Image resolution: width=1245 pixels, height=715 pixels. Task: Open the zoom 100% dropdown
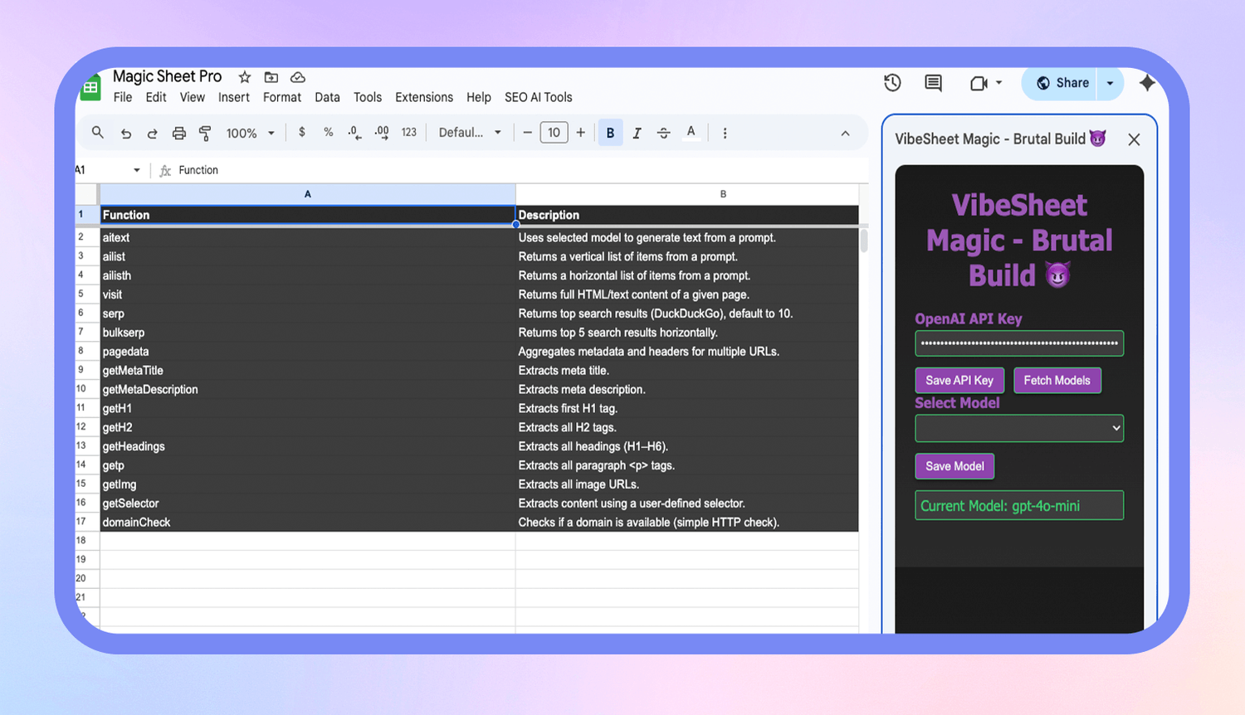(250, 133)
